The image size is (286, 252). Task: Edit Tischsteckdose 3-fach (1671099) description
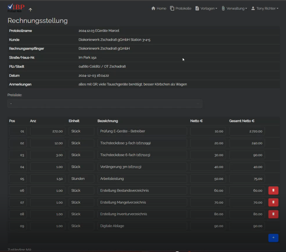(x=142, y=143)
